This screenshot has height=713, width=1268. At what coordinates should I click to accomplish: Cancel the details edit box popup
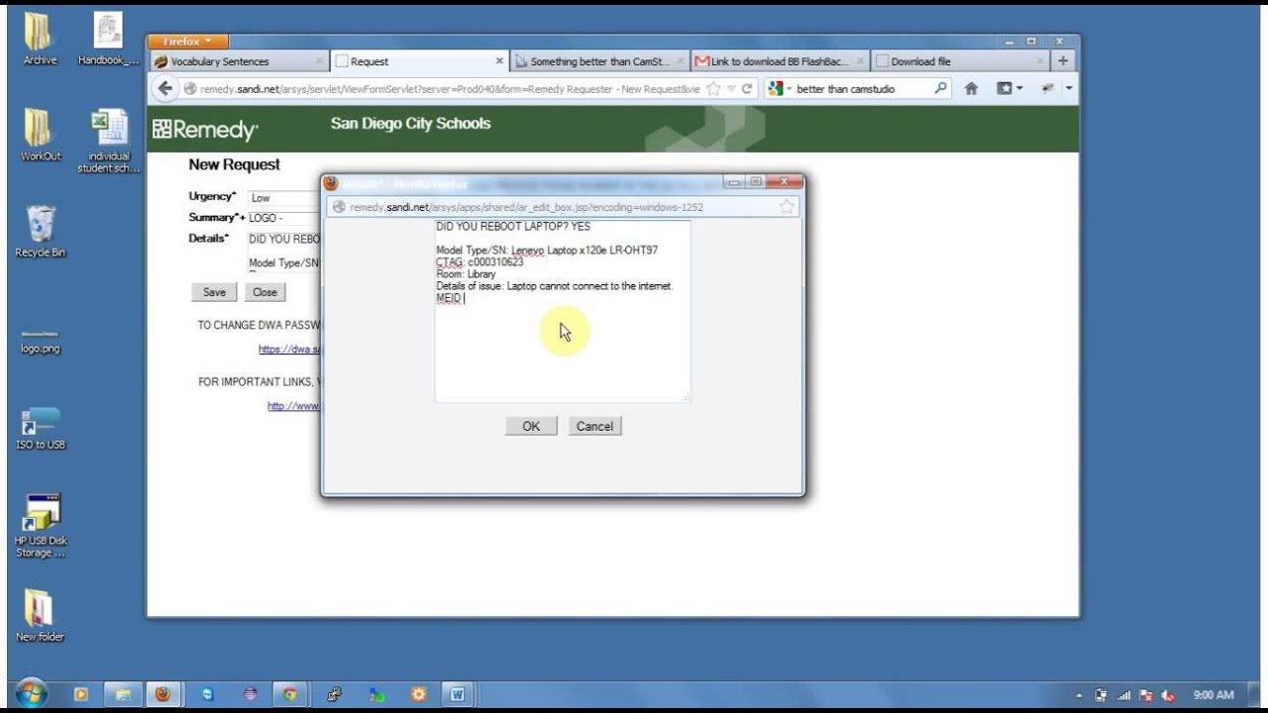point(594,426)
